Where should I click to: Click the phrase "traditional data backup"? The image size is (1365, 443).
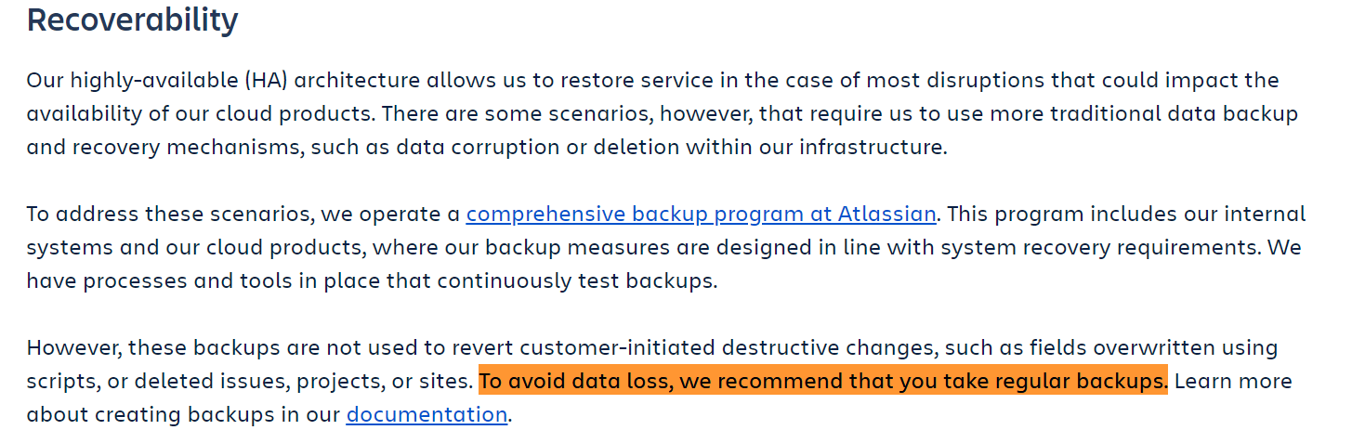click(x=1159, y=113)
